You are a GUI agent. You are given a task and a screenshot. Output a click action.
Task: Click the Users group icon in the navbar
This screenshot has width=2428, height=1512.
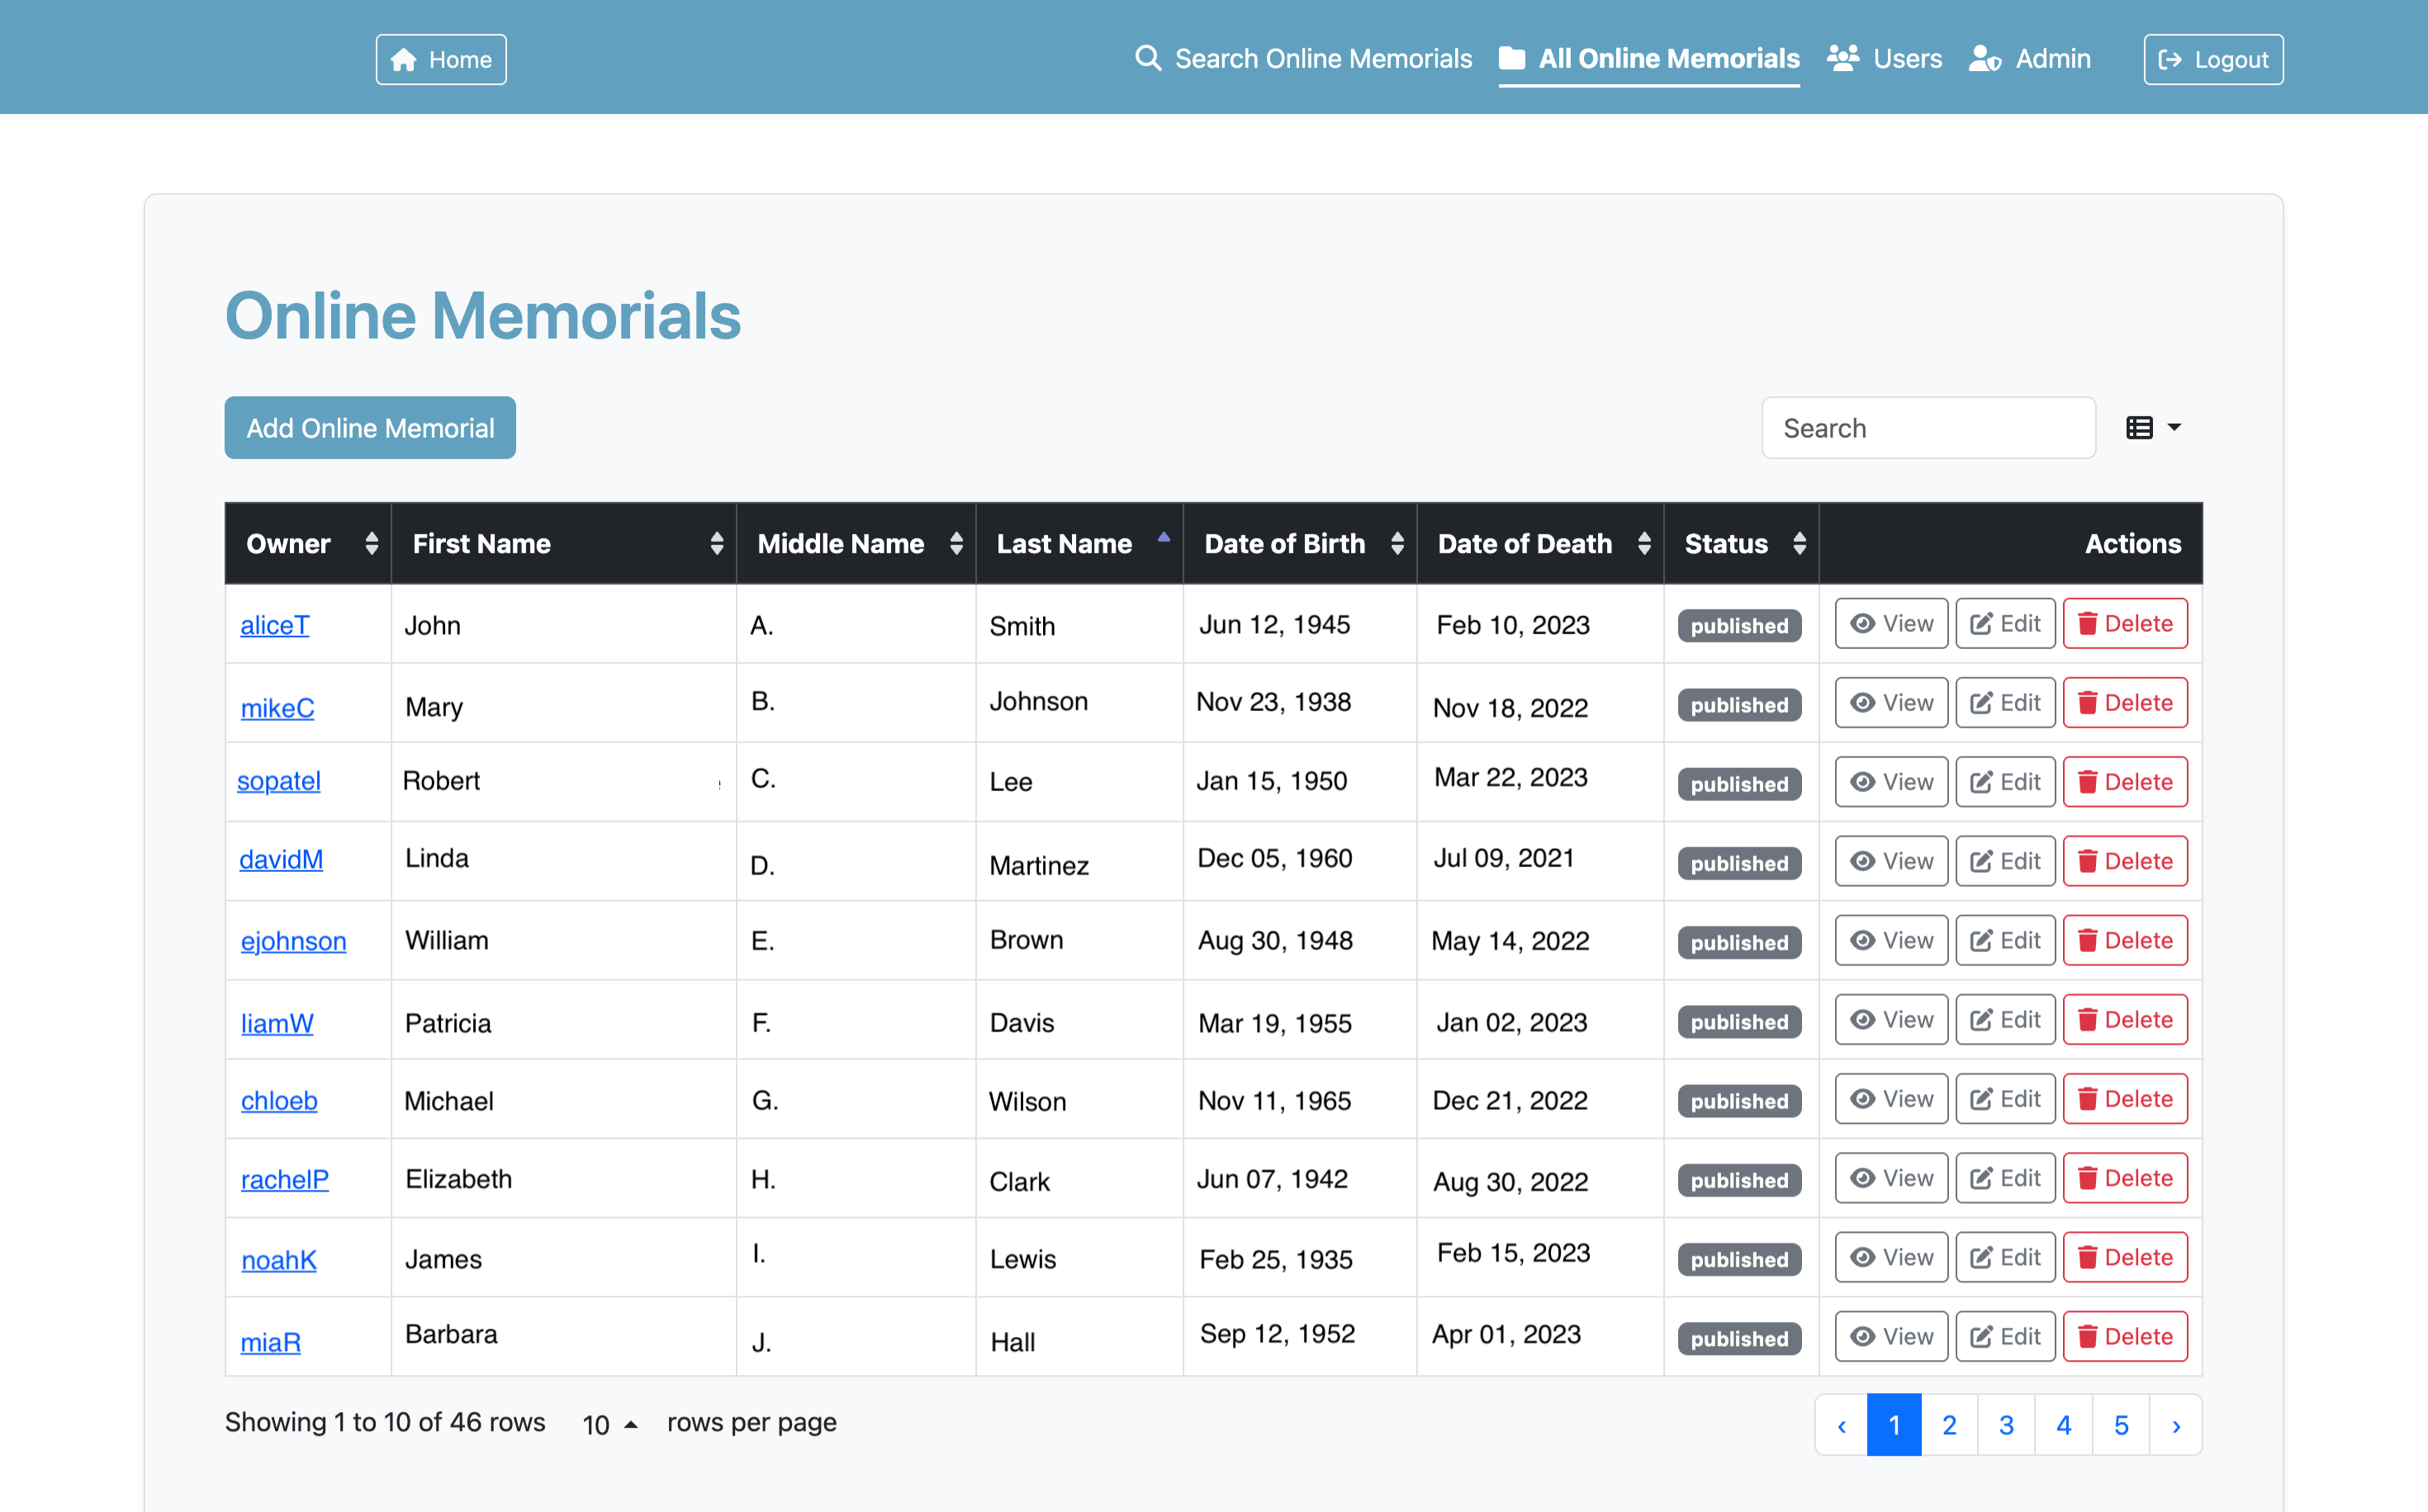[x=1843, y=58]
